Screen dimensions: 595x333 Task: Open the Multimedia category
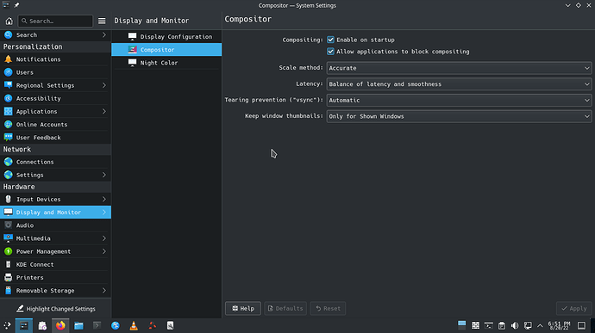[x=55, y=238]
